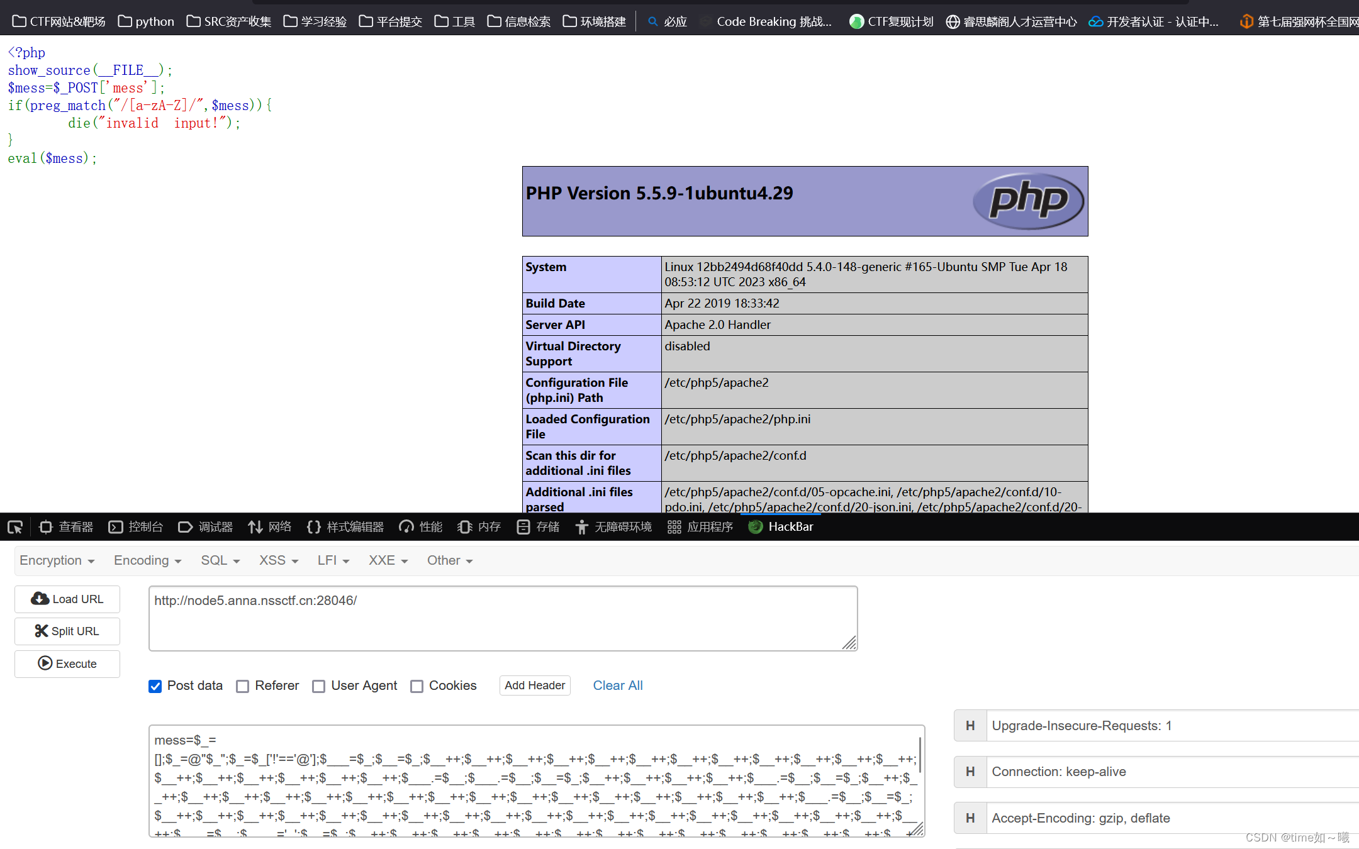This screenshot has height=849, width=1359.
Task: Uncheck the Post data checkbox
Action: [155, 686]
